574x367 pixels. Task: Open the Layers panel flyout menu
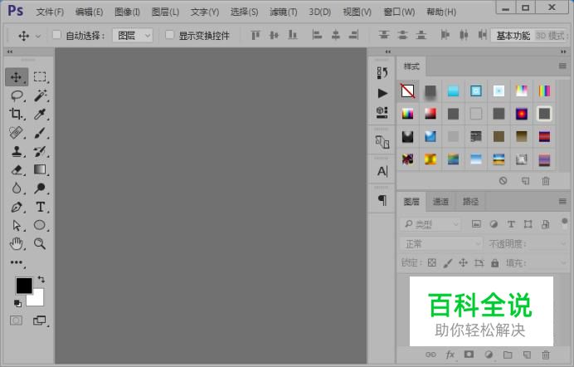(562, 202)
